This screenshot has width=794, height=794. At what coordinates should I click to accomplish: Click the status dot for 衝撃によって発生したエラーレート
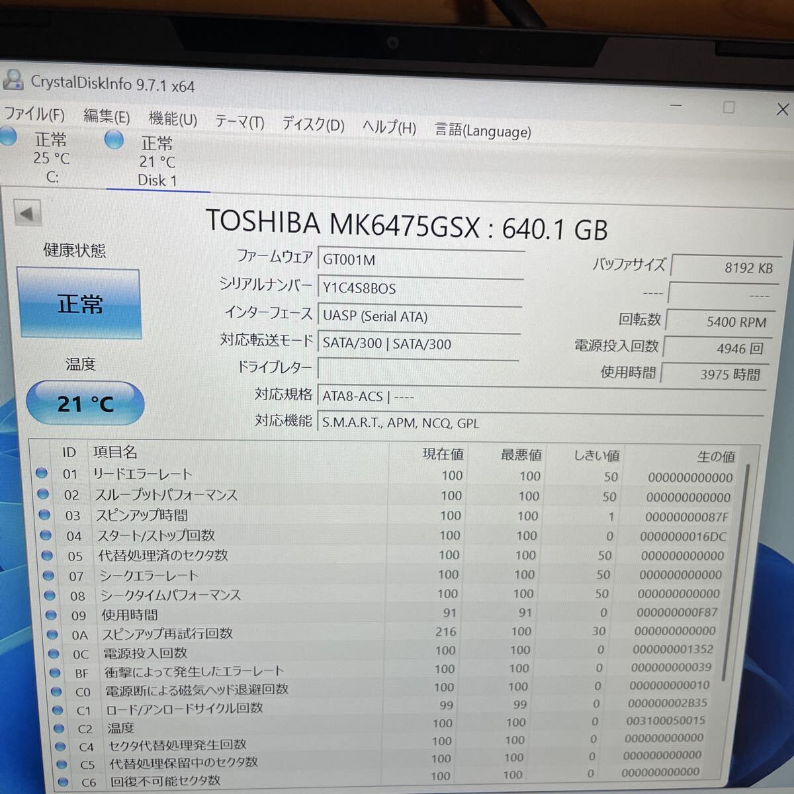tap(55, 672)
